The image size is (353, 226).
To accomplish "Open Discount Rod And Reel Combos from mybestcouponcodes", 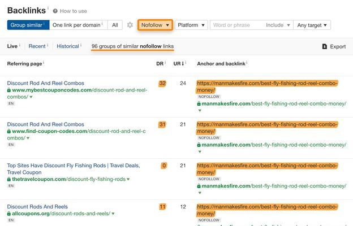I will point(45,83).
